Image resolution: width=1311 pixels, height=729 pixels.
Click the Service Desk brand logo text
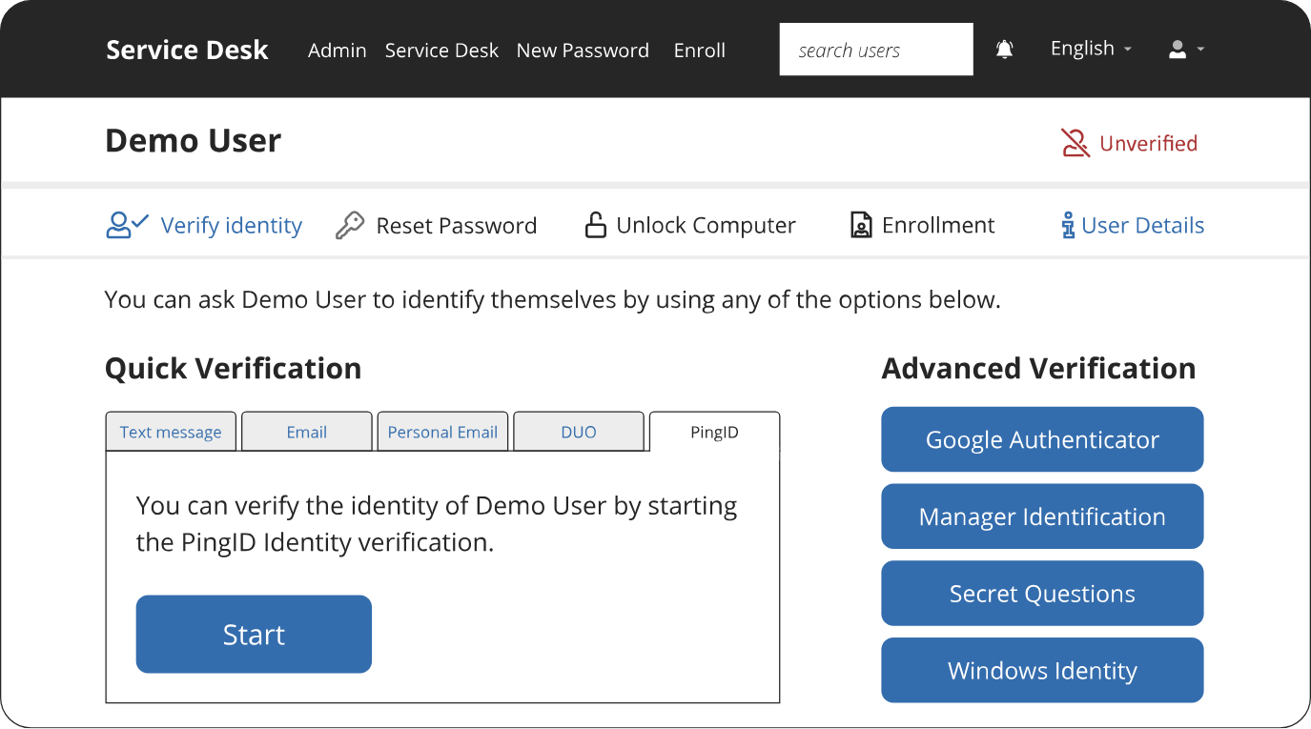pyautogui.click(x=187, y=50)
